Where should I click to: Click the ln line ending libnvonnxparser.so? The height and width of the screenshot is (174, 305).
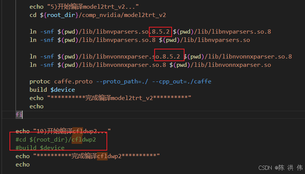click(150, 65)
